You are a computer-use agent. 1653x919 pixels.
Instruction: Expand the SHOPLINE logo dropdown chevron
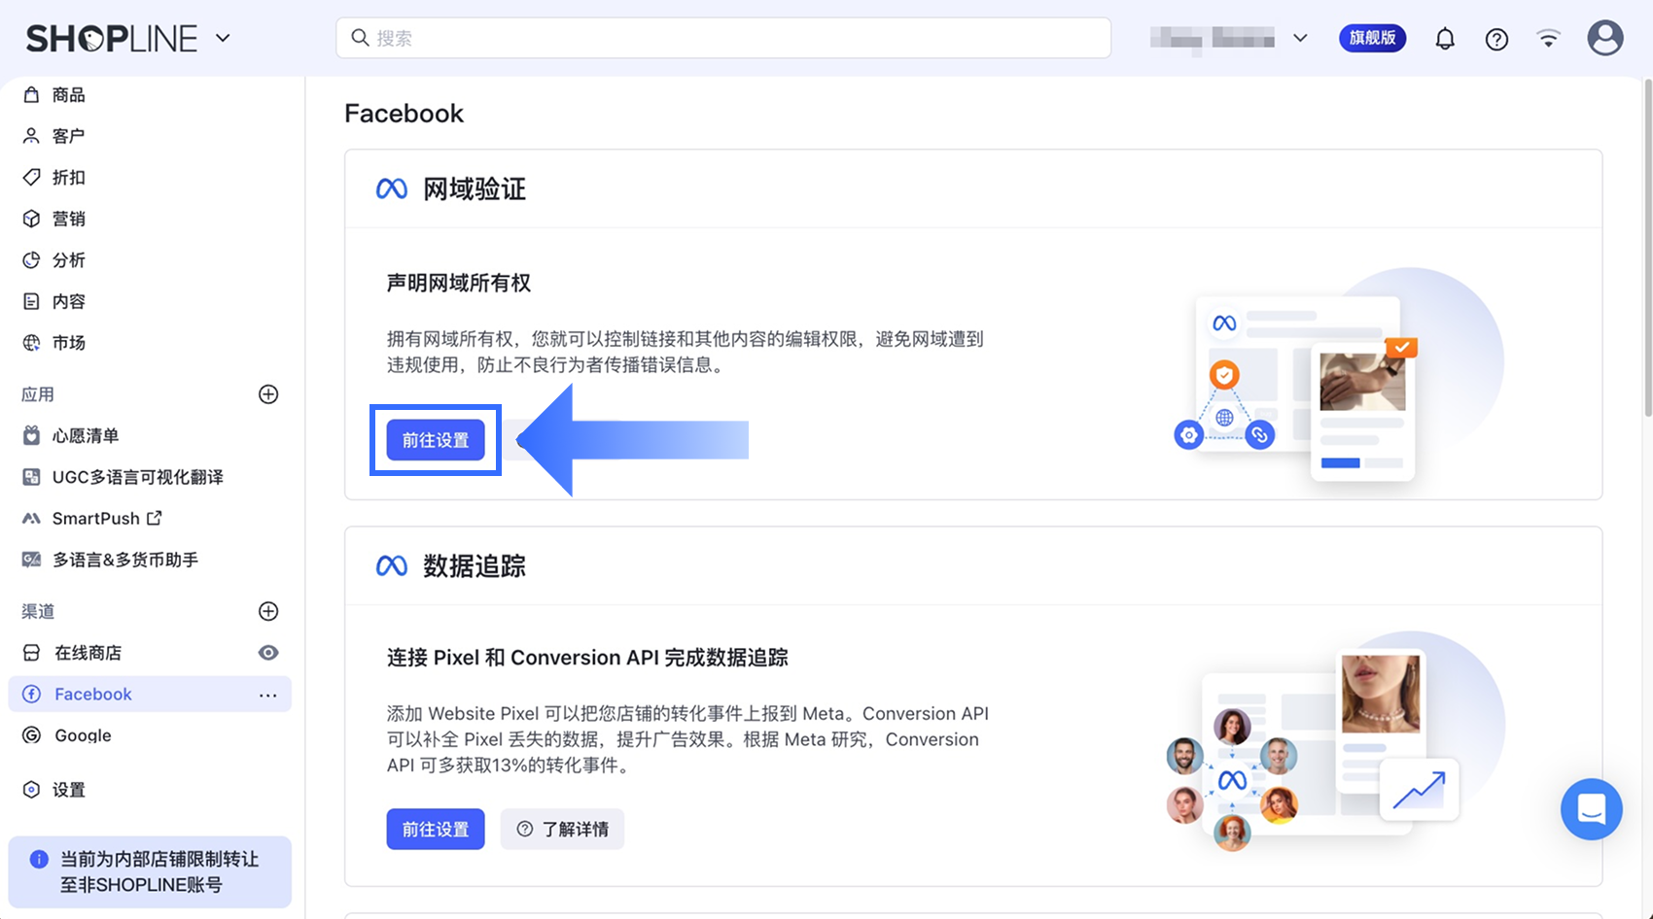click(x=223, y=38)
